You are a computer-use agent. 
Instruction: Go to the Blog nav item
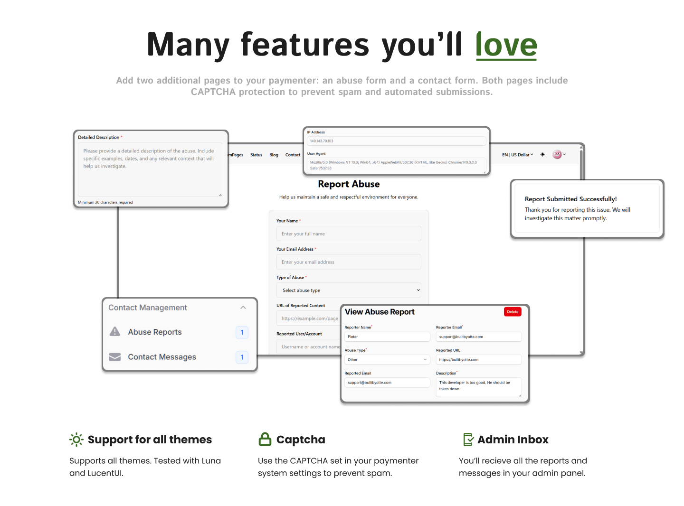coord(274,155)
